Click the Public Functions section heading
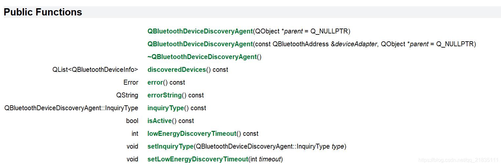 [43, 12]
